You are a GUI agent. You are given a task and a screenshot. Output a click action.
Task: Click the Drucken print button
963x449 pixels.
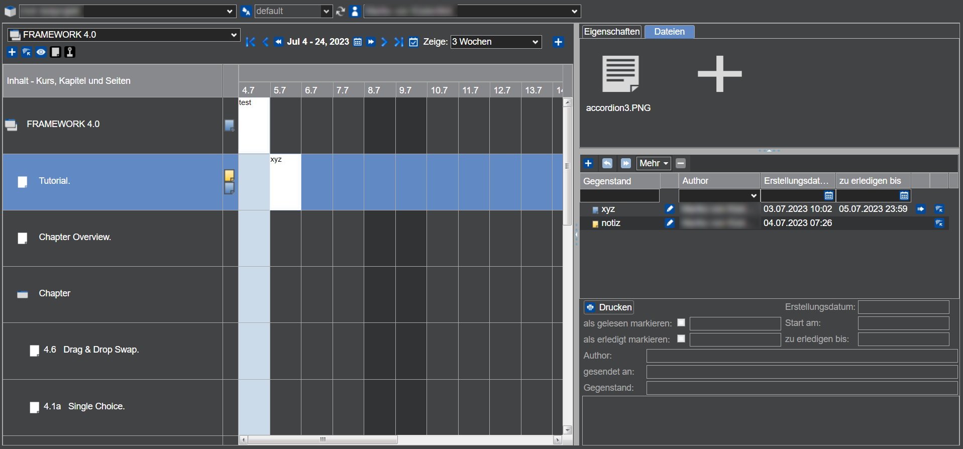click(609, 307)
